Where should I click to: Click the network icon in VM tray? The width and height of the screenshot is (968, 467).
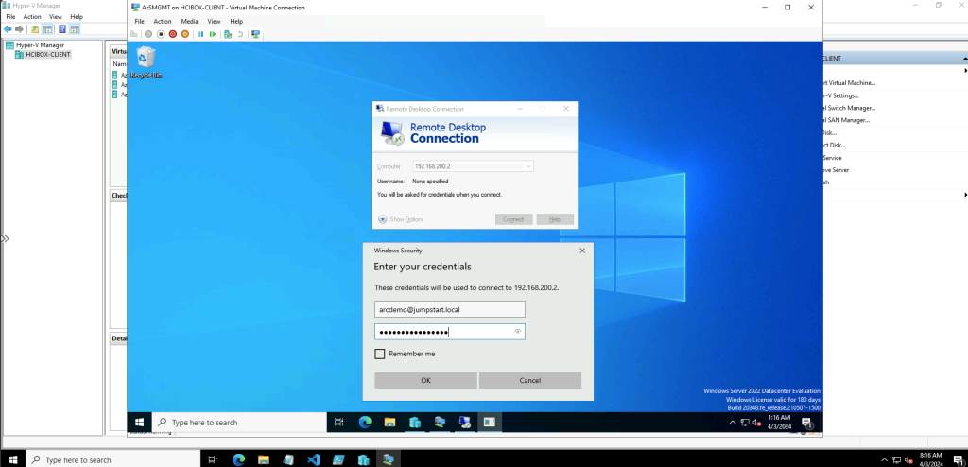[745, 423]
